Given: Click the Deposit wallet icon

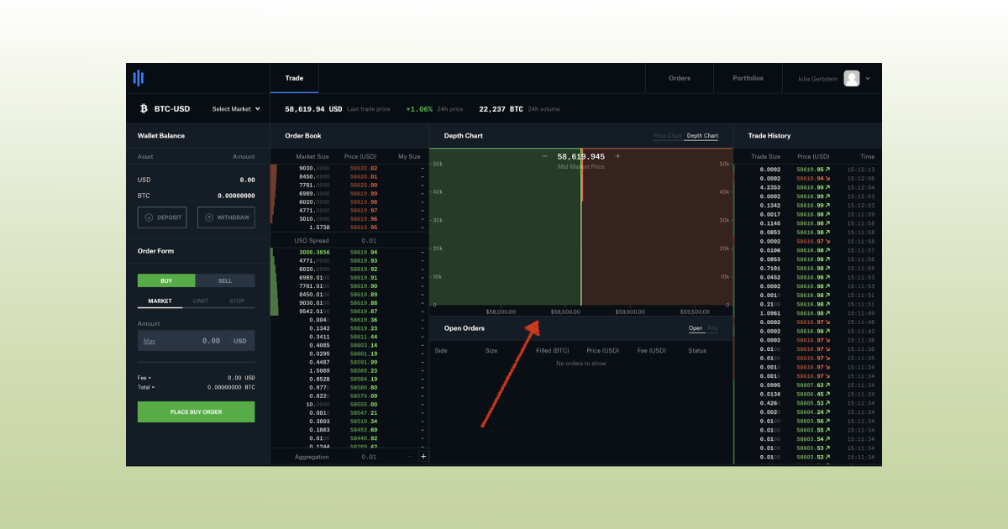Looking at the screenshot, I should [x=150, y=217].
